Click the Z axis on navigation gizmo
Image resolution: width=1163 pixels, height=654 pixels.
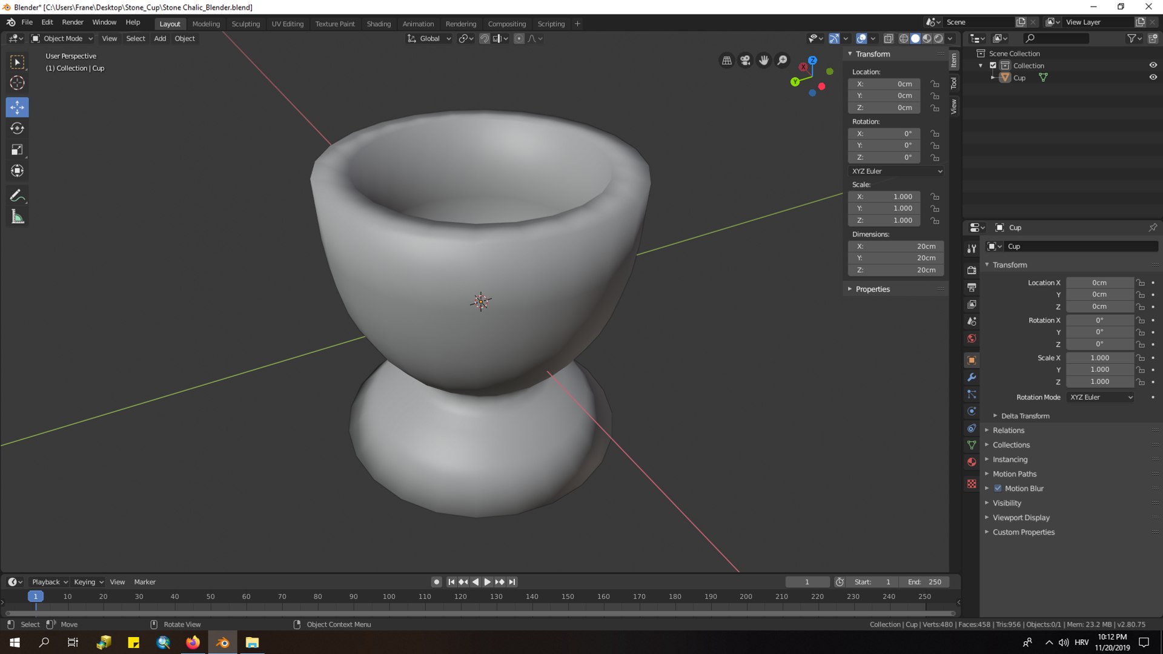tap(813, 61)
